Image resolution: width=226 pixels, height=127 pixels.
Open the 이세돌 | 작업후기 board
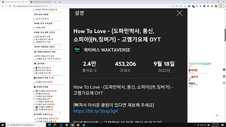44,102
